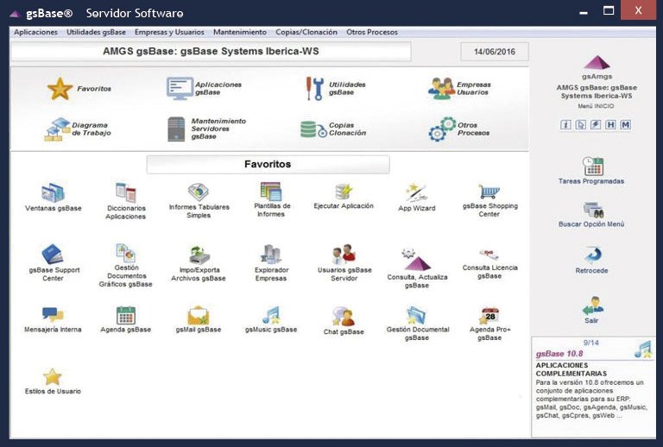Open gsBase Support Center book icon
This screenshot has width=663, height=447.
tap(53, 255)
